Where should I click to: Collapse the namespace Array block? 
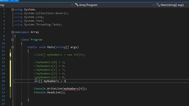click(x=12, y=32)
